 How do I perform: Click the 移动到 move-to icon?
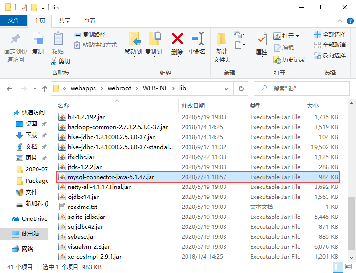click(x=134, y=38)
